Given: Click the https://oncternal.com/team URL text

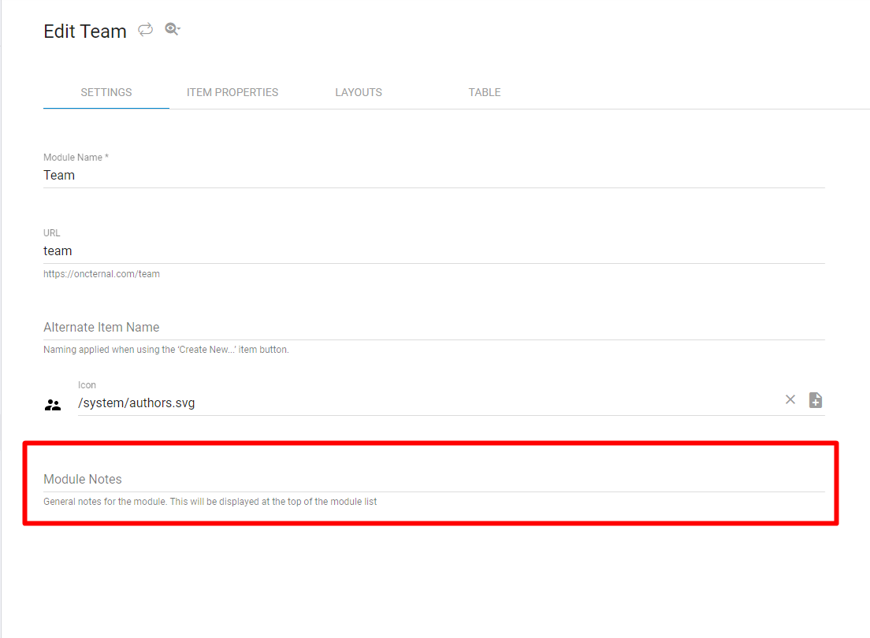Looking at the screenshot, I should click(102, 274).
